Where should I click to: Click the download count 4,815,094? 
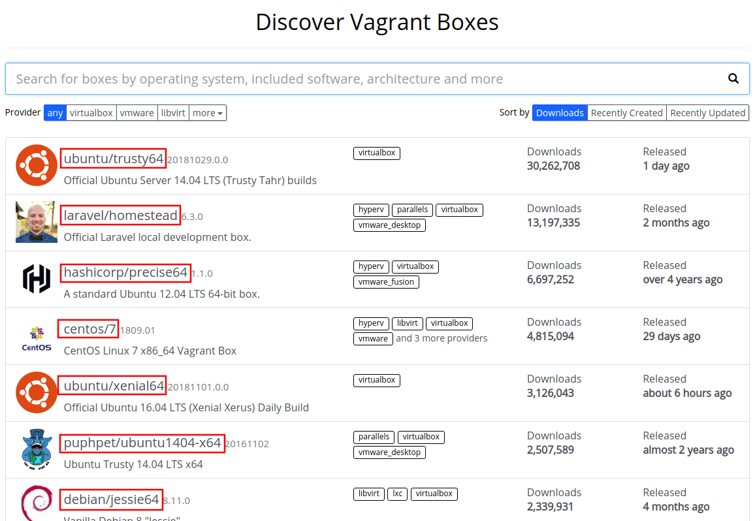551,337
